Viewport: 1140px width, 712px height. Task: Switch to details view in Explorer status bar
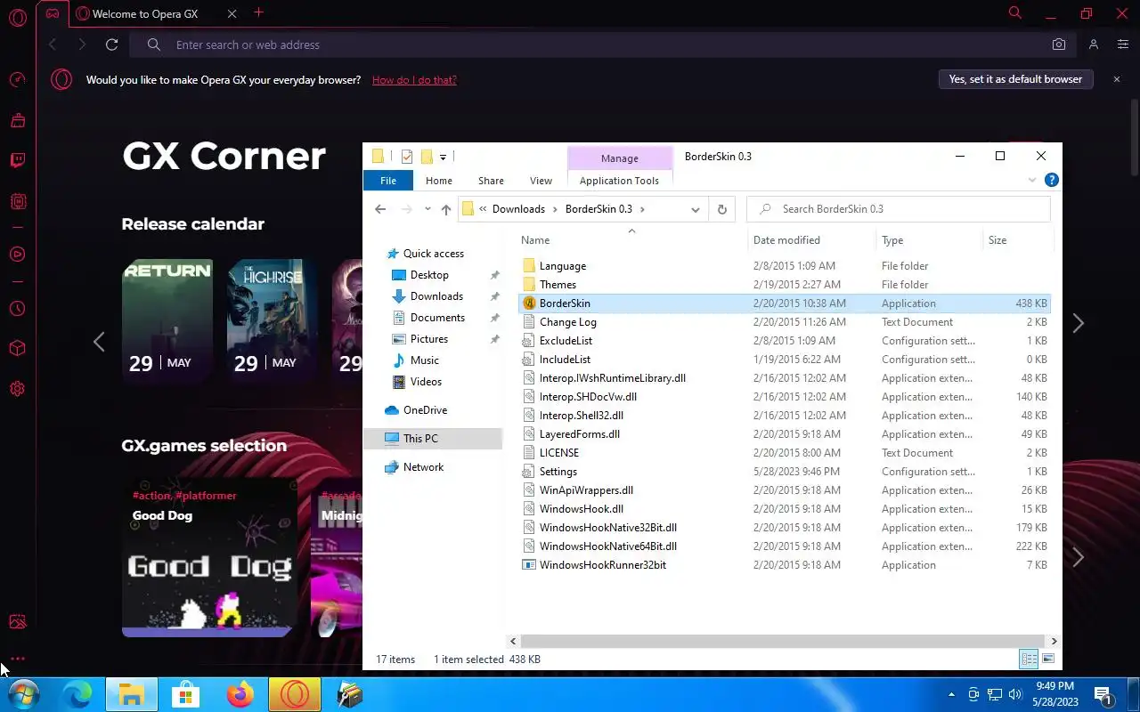point(1029,659)
